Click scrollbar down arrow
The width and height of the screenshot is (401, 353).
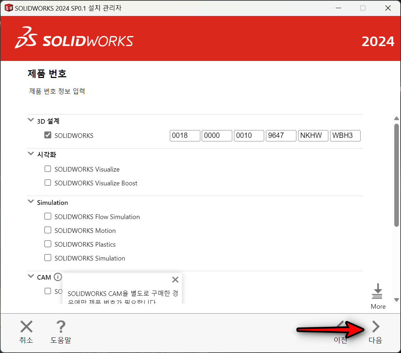(x=396, y=300)
